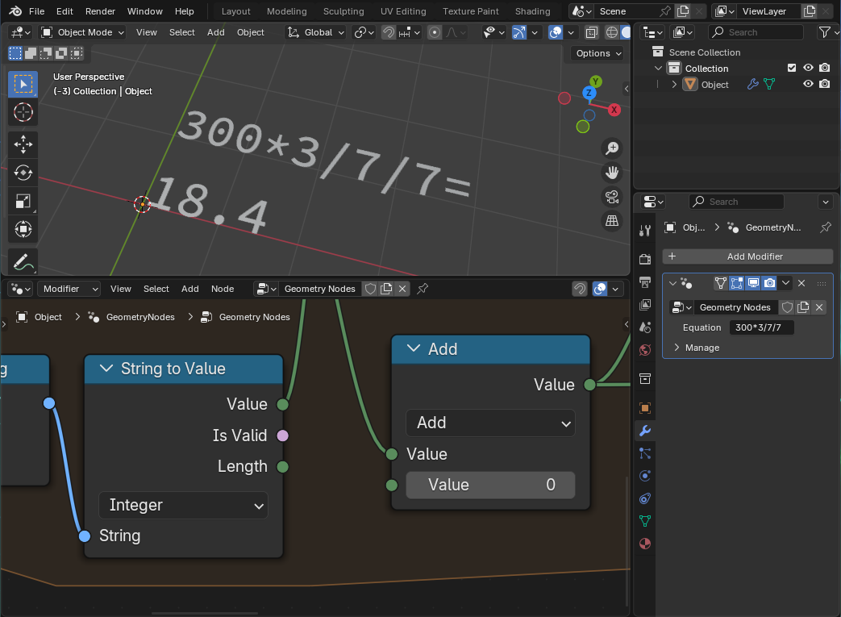Switch perspective/orthographic grid icon
The width and height of the screenshot is (841, 617).
click(612, 220)
